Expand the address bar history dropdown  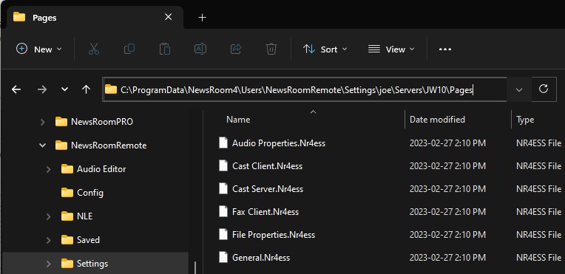click(x=519, y=89)
